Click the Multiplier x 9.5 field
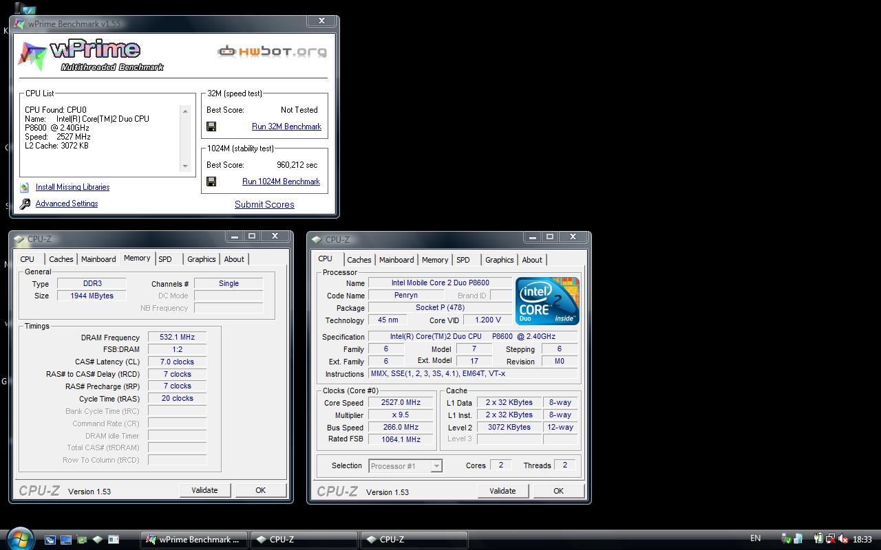This screenshot has height=550, width=881. 402,415
